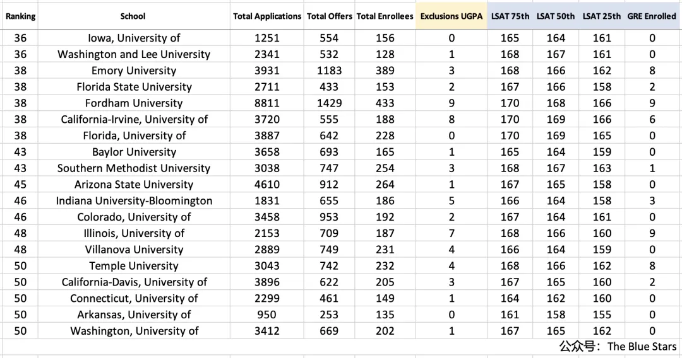
Task: Click the Ranking column header
Action: [20, 16]
